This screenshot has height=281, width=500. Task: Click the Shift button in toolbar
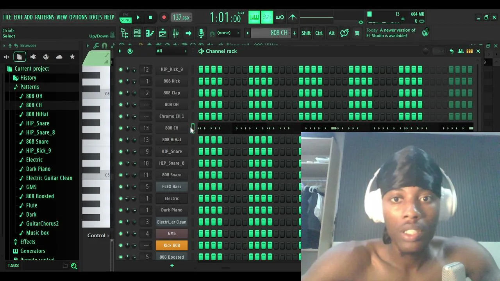point(306,33)
